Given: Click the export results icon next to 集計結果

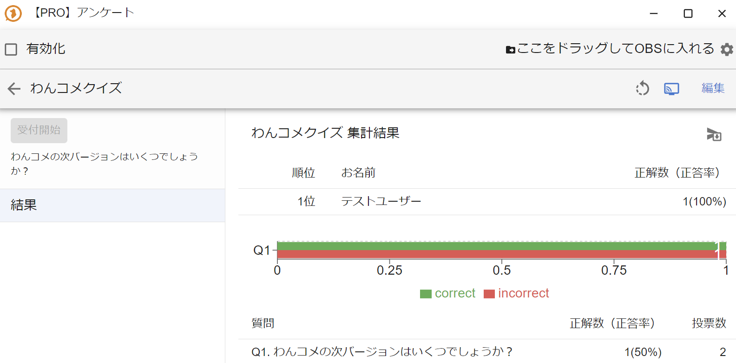Looking at the screenshot, I should (x=714, y=134).
